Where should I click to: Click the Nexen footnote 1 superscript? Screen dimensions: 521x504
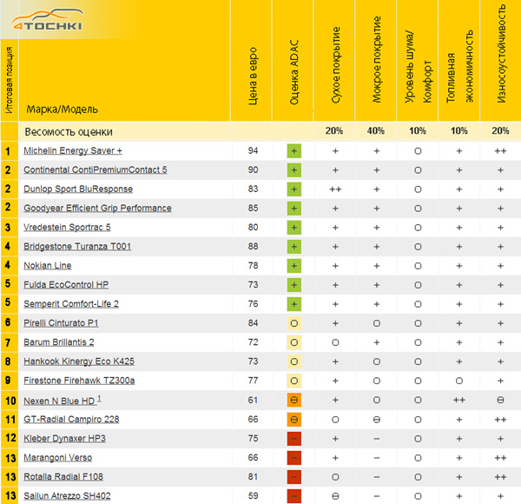(x=99, y=398)
